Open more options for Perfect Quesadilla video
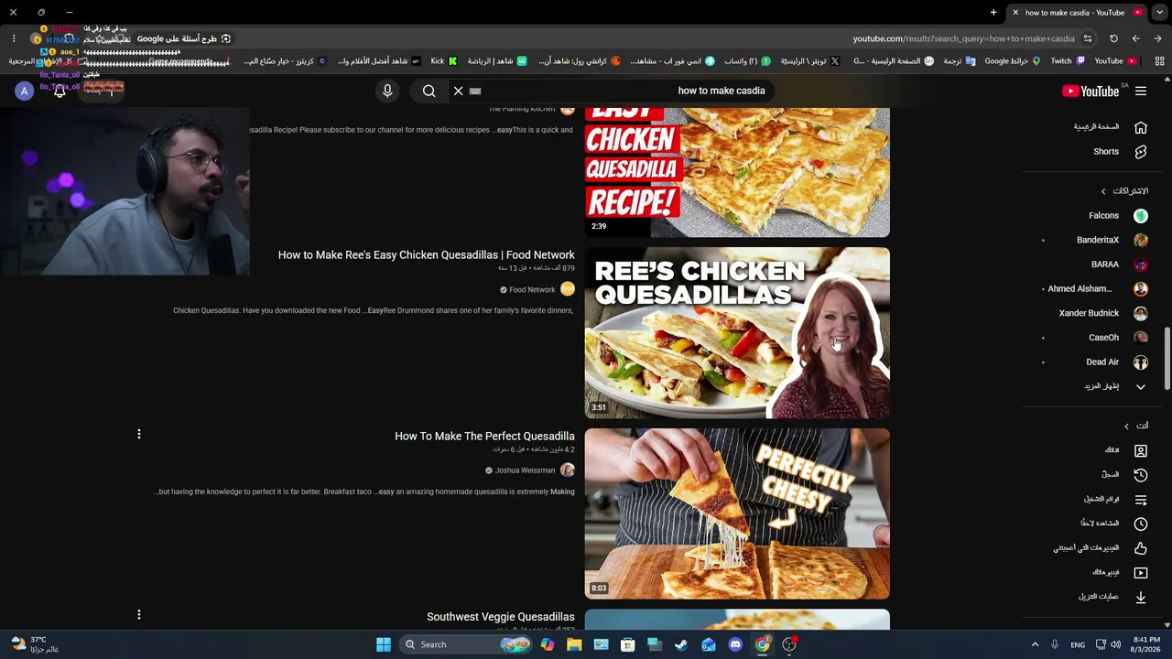 (139, 434)
